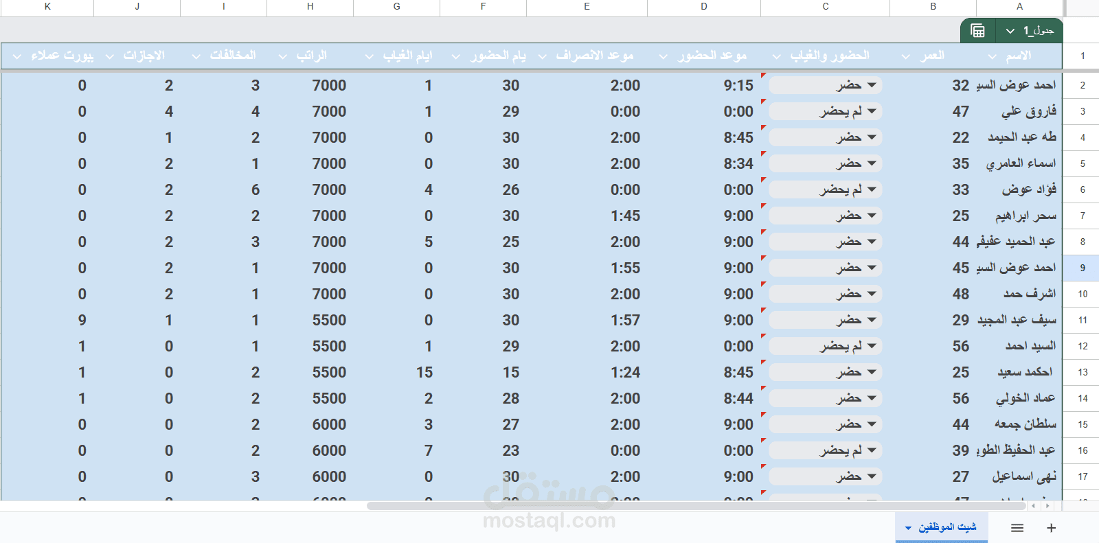Viewport: 1099px width, 543px height.
Task: Click the الراتب header cell text
Action: pos(311,56)
